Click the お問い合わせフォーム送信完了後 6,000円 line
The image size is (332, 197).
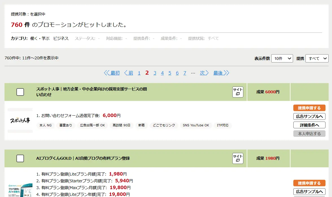pyautogui.click(x=78, y=116)
